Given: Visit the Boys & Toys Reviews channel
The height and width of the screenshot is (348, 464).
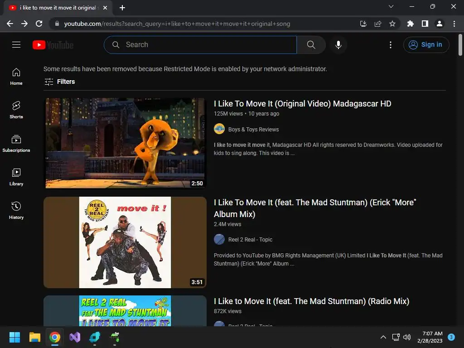Looking at the screenshot, I should coord(253,129).
